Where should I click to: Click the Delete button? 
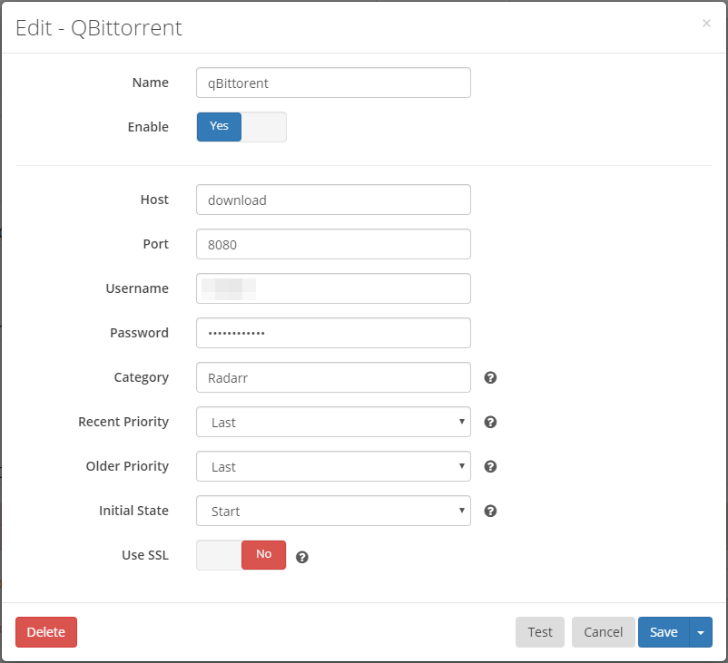coord(46,632)
